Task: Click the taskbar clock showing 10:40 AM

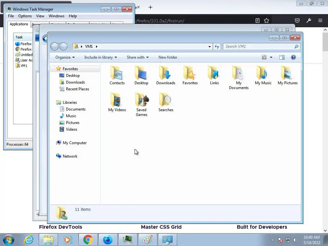Action: (x=312, y=240)
